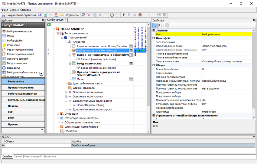Click Текст в самом окне value field

pyautogui.click(x=226, y=61)
